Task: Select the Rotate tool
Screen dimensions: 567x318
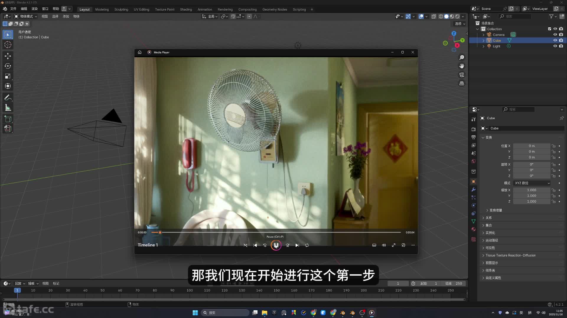Action: (x=8, y=66)
